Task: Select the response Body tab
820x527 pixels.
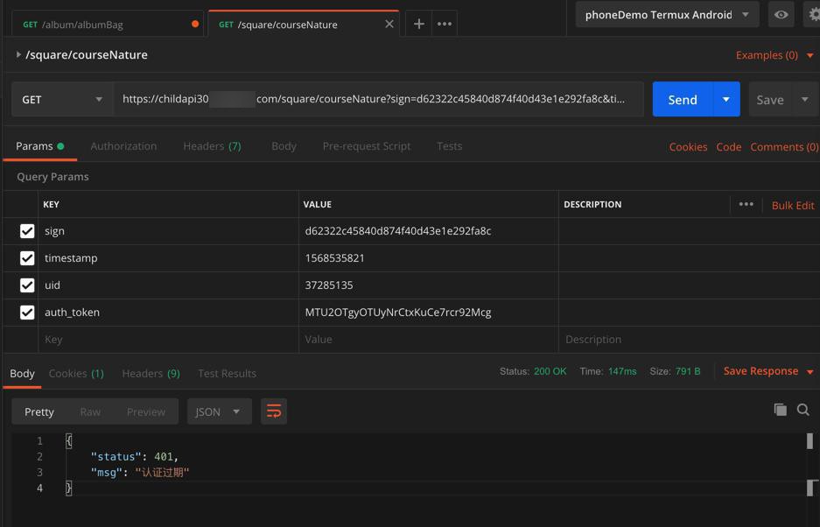Action: coord(22,373)
